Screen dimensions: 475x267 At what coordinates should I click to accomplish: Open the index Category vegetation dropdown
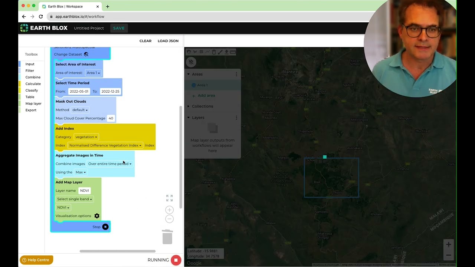tap(86, 137)
